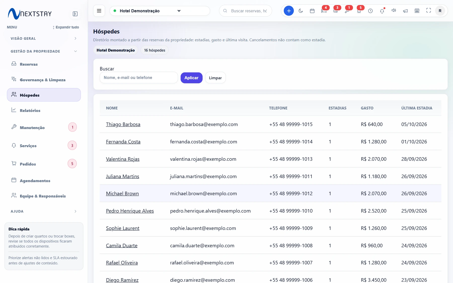Open the clock history icon
The image size is (453, 283).
(x=370, y=11)
